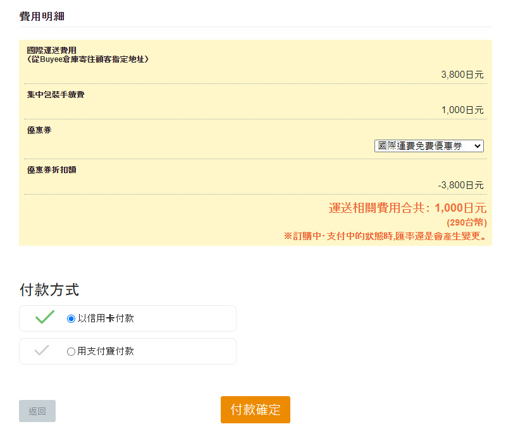Select 以信用卡付款 radio button
Viewport: 506px width, 441px height.
[71, 319]
